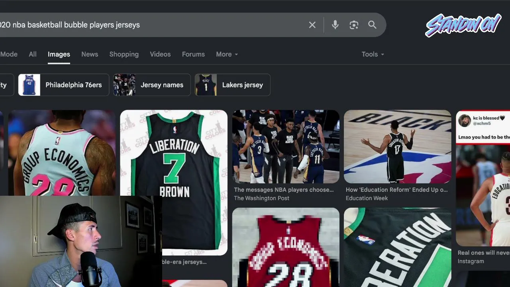
Task: Open Google Lens image search
Action: click(354, 25)
